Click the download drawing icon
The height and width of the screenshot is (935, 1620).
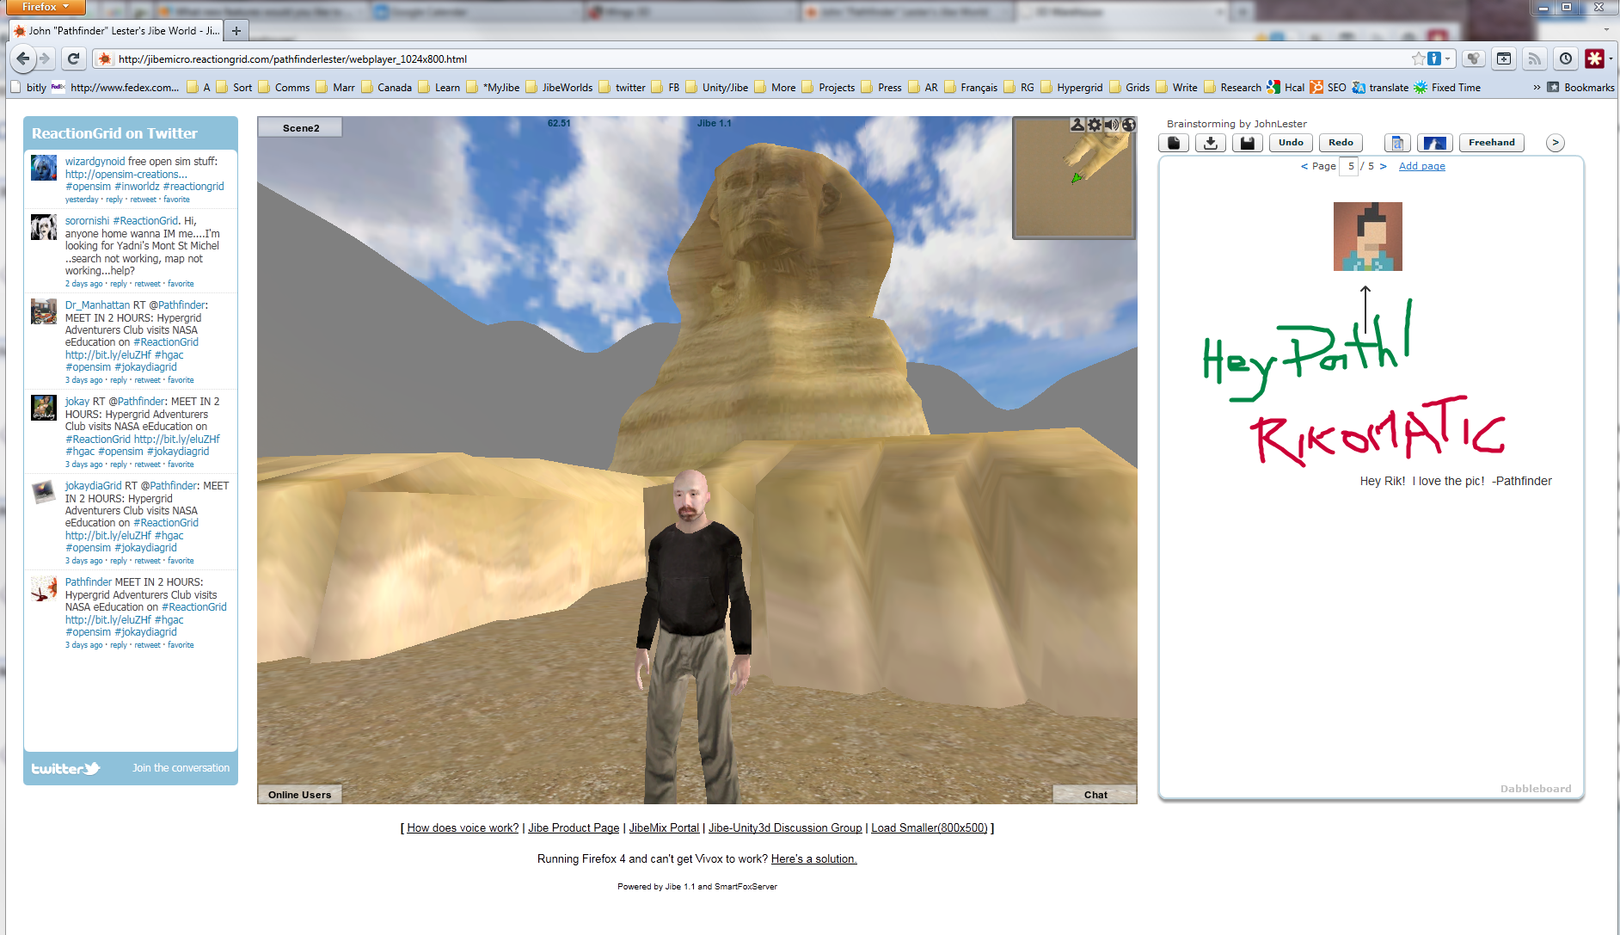click(x=1211, y=143)
